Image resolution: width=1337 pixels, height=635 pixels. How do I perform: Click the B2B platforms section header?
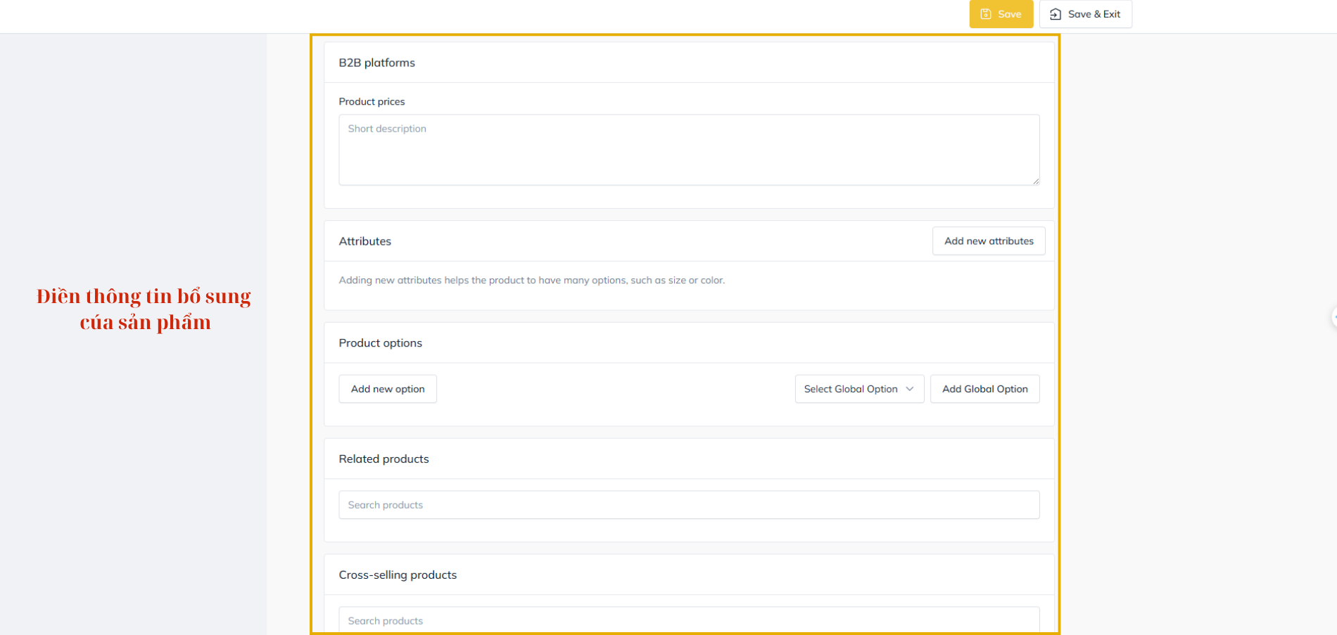[377, 63]
